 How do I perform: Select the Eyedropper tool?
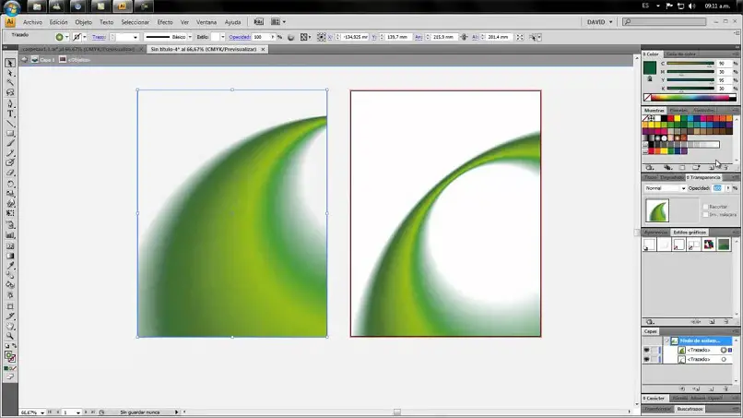tap(10, 266)
